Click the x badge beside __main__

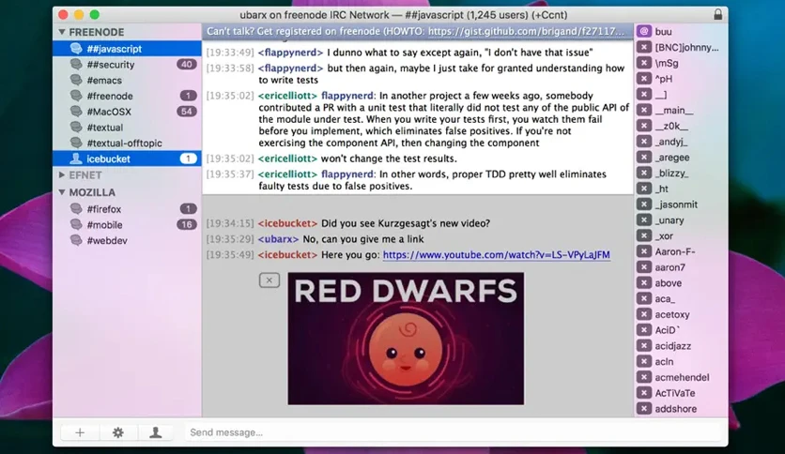(x=644, y=110)
